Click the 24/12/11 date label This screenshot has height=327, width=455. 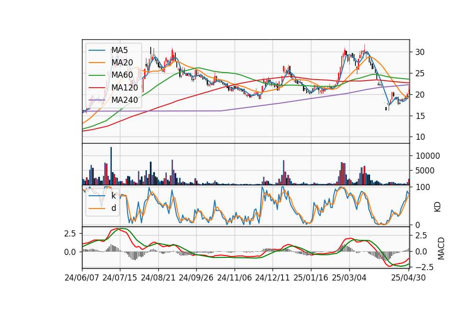273,278
